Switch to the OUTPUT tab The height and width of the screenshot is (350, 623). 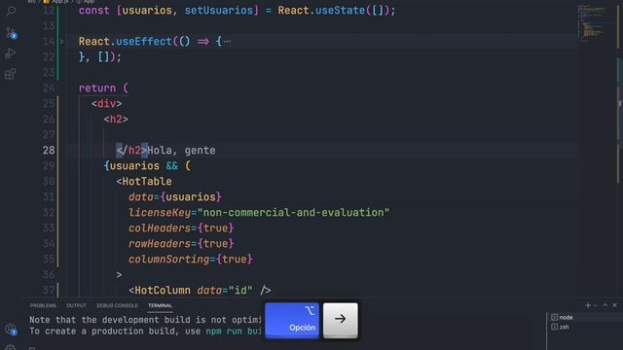tap(76, 305)
